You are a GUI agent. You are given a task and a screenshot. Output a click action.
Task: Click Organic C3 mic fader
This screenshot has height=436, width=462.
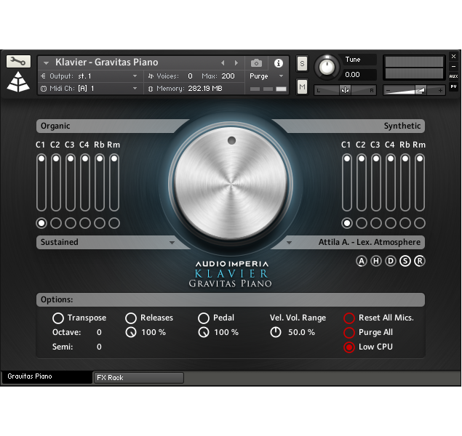coord(71,182)
